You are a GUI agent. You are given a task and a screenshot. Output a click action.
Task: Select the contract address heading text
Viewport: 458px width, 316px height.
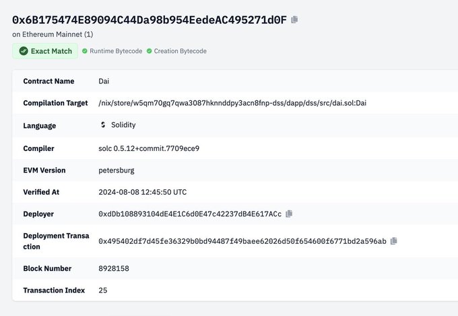[x=150, y=20]
